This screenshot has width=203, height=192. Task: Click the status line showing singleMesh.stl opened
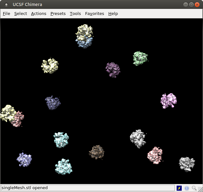point(88,188)
